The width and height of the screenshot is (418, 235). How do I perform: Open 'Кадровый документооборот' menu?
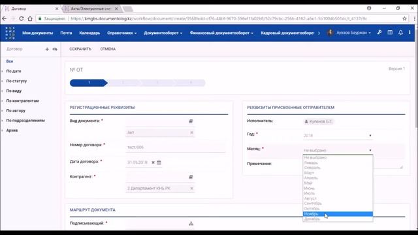[287, 33]
